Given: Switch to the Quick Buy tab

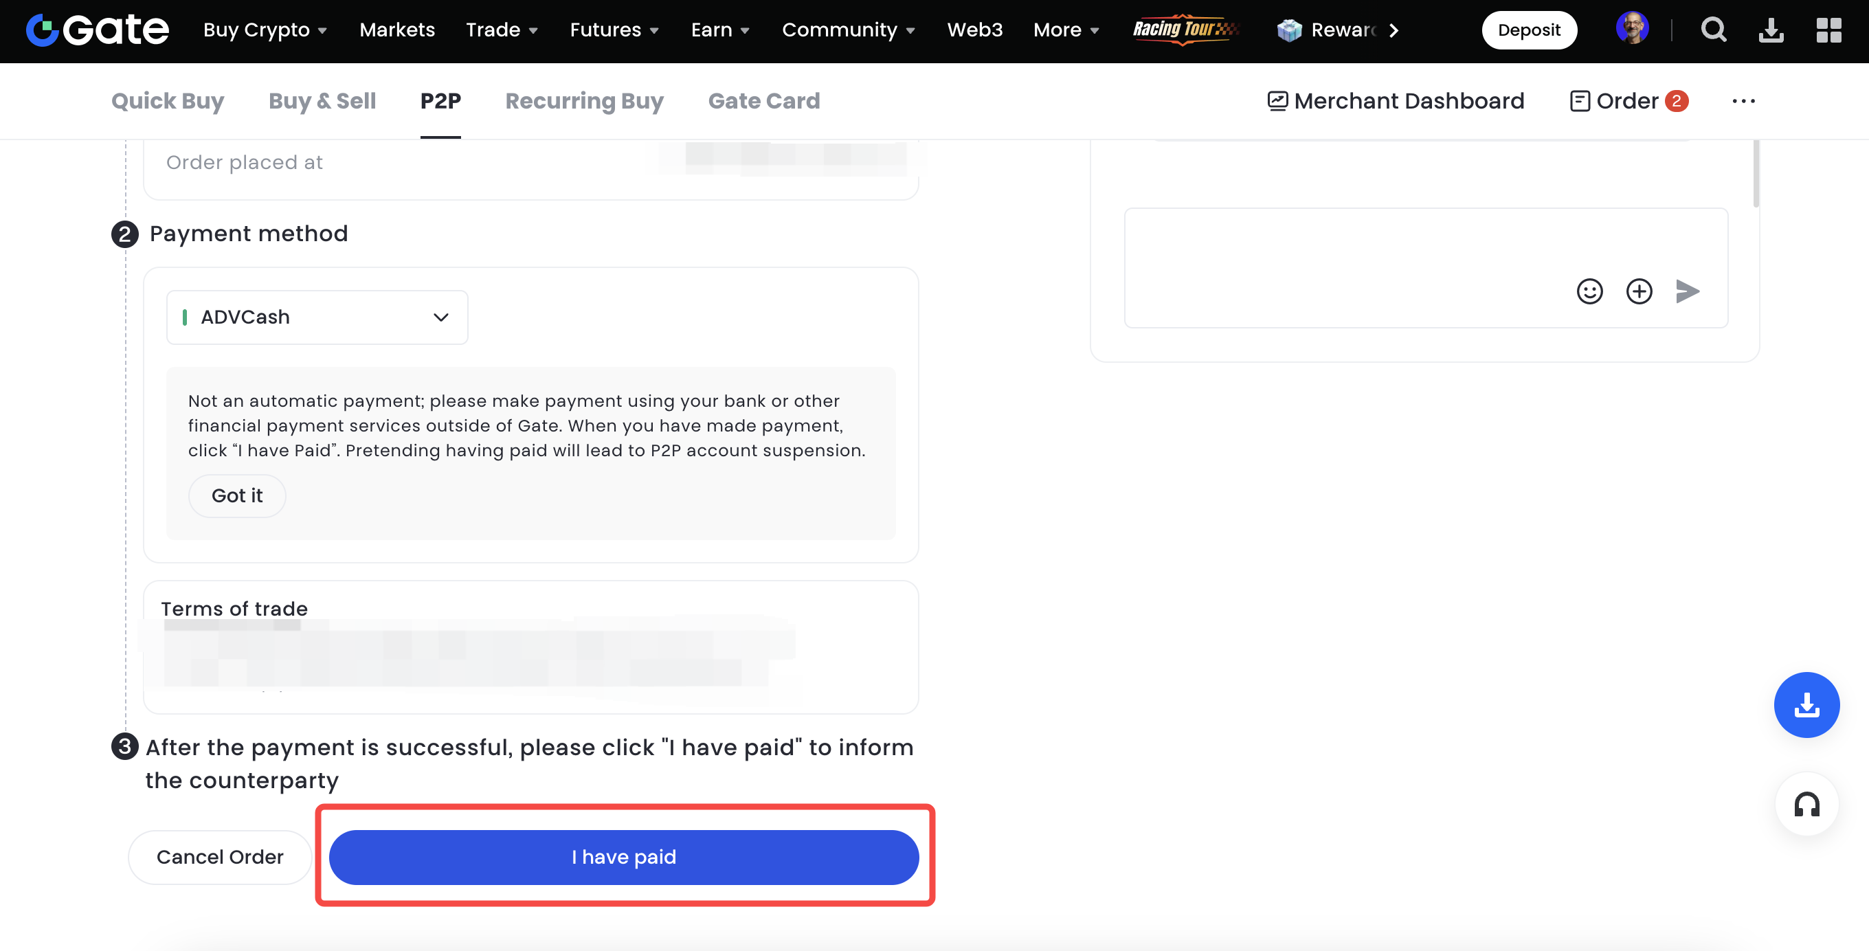Looking at the screenshot, I should tap(168, 101).
